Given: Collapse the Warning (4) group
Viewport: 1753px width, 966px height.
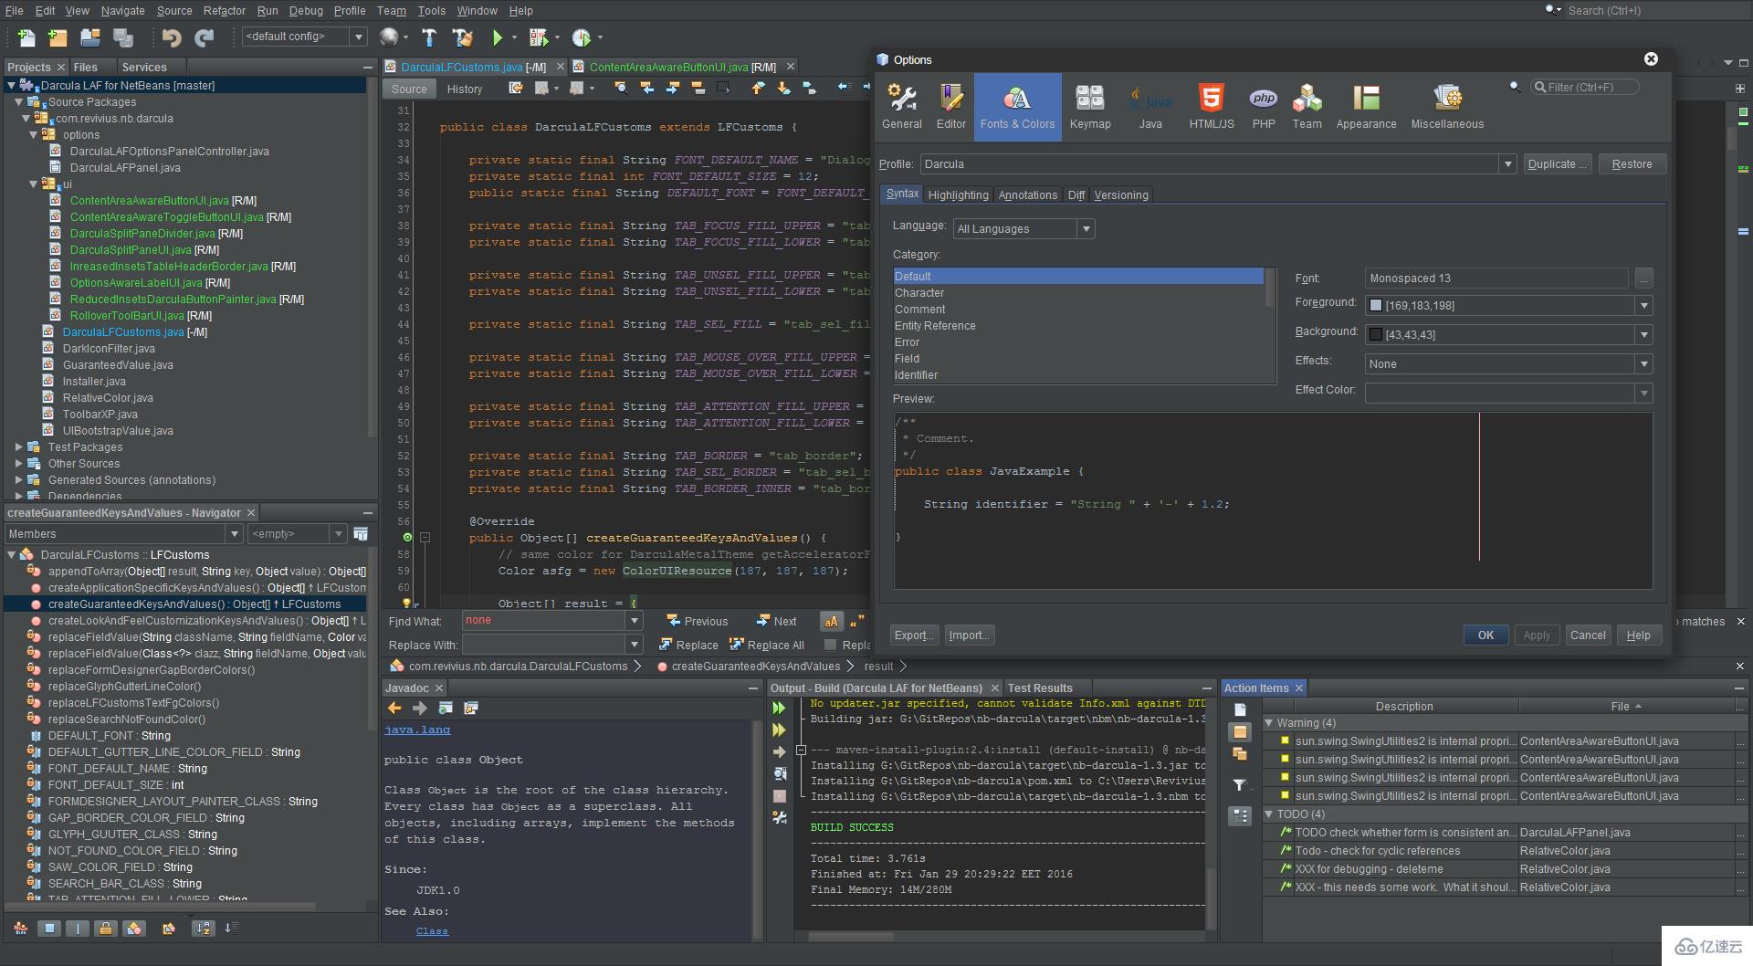Looking at the screenshot, I should coord(1269,723).
